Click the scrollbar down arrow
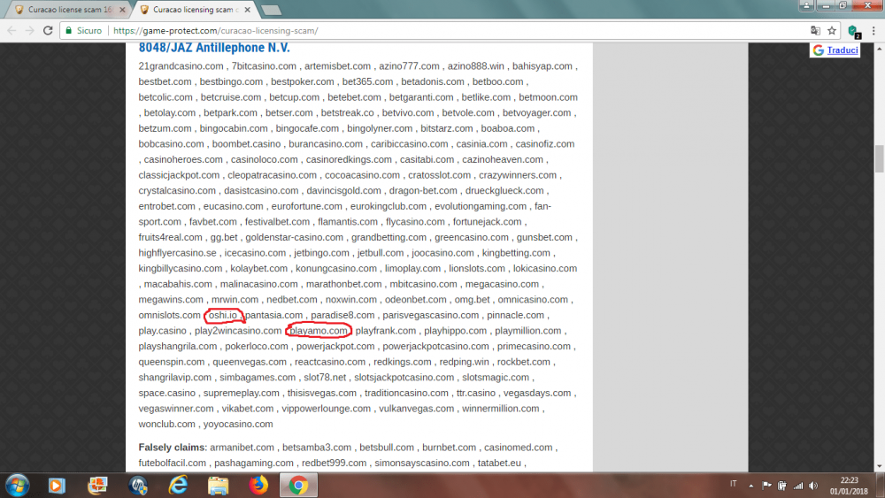This screenshot has height=498, width=885. click(x=880, y=466)
